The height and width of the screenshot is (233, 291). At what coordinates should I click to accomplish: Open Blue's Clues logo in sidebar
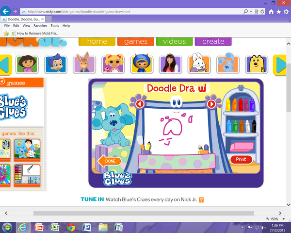pyautogui.click(x=14, y=107)
